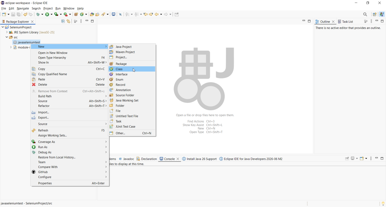Click the Open Type toolbar icon
Image resolution: width=386 pixels, height=207 pixels.
pyautogui.click(x=92, y=14)
